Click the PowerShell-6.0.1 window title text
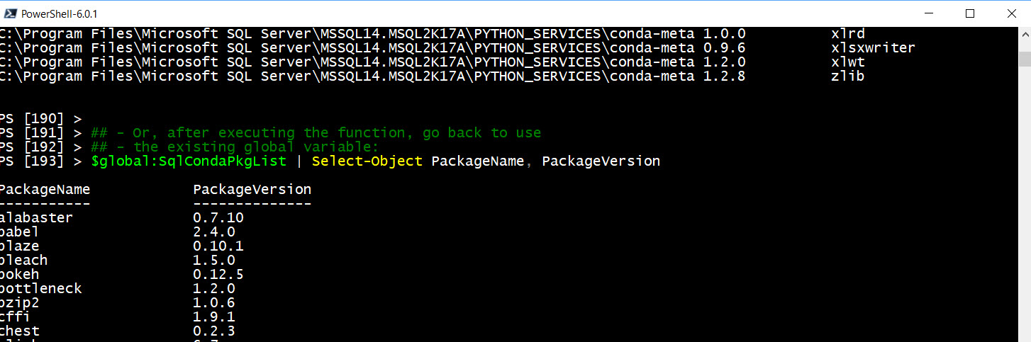Image resolution: width=1031 pixels, height=342 pixels. click(60, 13)
